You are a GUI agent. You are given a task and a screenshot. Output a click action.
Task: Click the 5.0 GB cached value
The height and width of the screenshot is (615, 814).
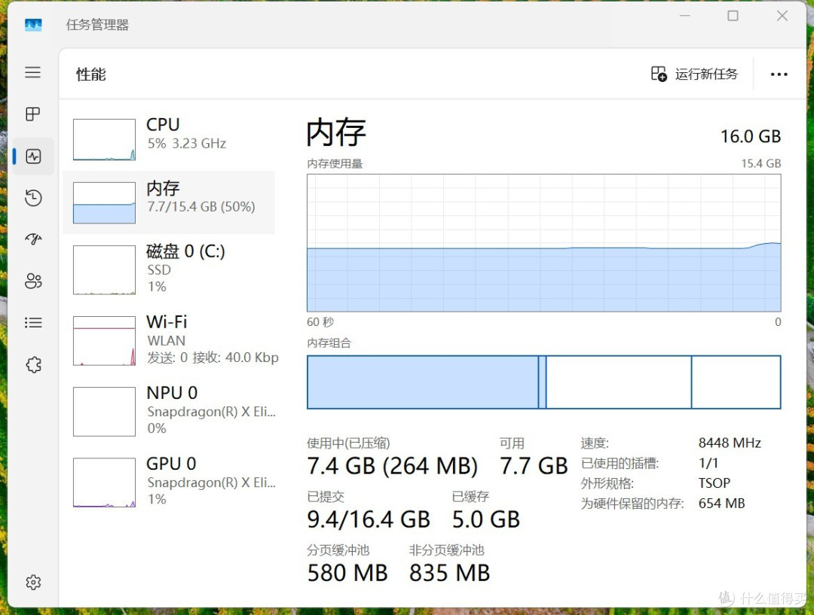[486, 519]
